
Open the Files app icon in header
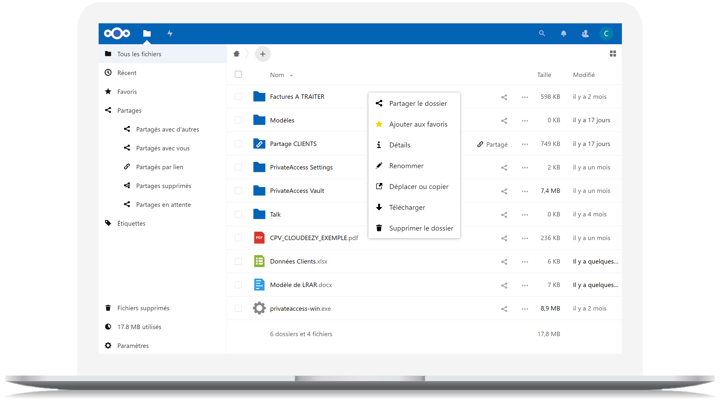(x=147, y=33)
